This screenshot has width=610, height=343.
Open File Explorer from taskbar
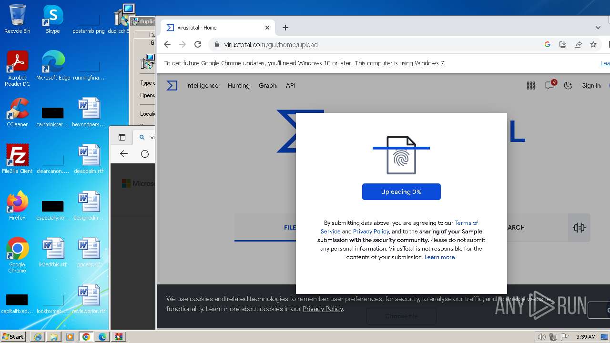click(x=54, y=337)
